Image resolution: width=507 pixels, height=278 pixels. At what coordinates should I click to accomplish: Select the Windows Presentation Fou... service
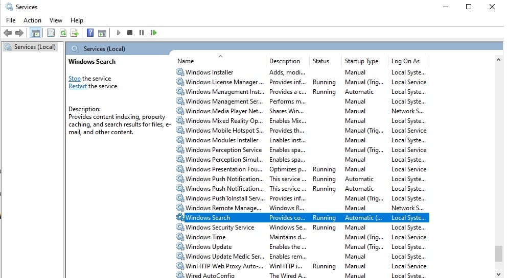(x=303, y=169)
